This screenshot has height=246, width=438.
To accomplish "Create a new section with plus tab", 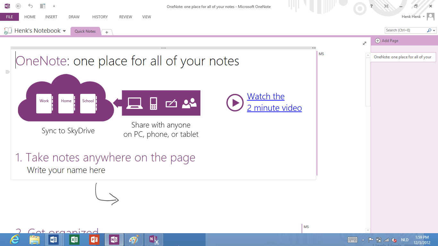I will coord(107,32).
